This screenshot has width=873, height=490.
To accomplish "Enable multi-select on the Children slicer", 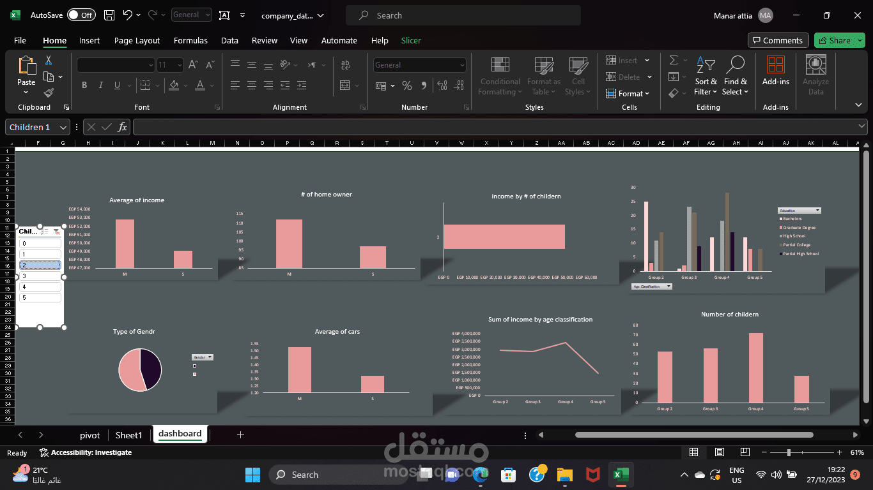I will [x=44, y=231].
